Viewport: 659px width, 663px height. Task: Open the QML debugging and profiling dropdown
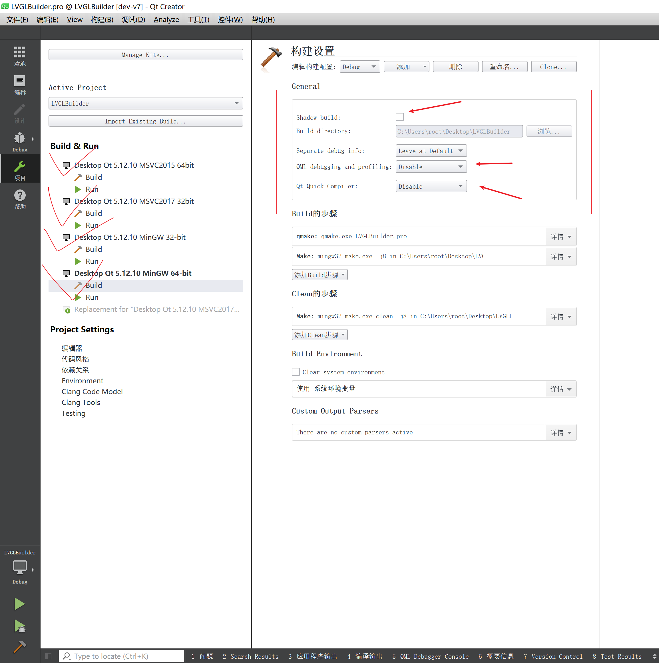(431, 167)
